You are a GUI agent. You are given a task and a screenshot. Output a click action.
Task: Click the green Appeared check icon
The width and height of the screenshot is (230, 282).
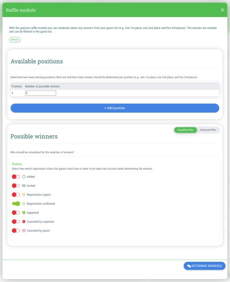tap(24, 213)
